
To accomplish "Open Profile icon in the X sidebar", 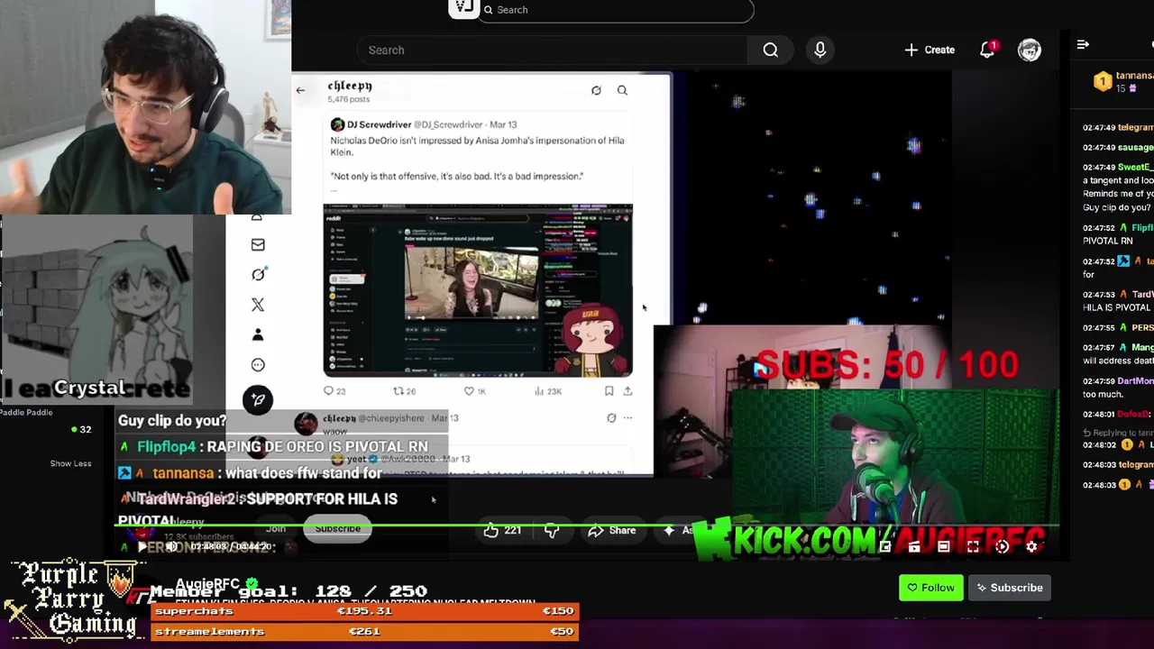I will tap(258, 334).
